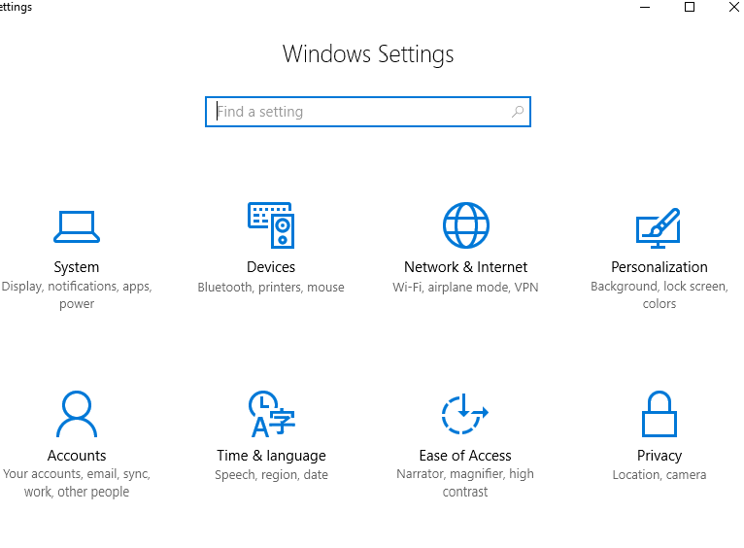The image size is (744, 548).
Task: Click the "Location, camera" description under Privacy
Action: click(659, 474)
